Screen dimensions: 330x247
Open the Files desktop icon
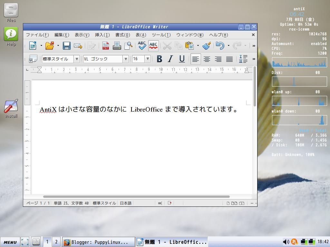pyautogui.click(x=11, y=13)
